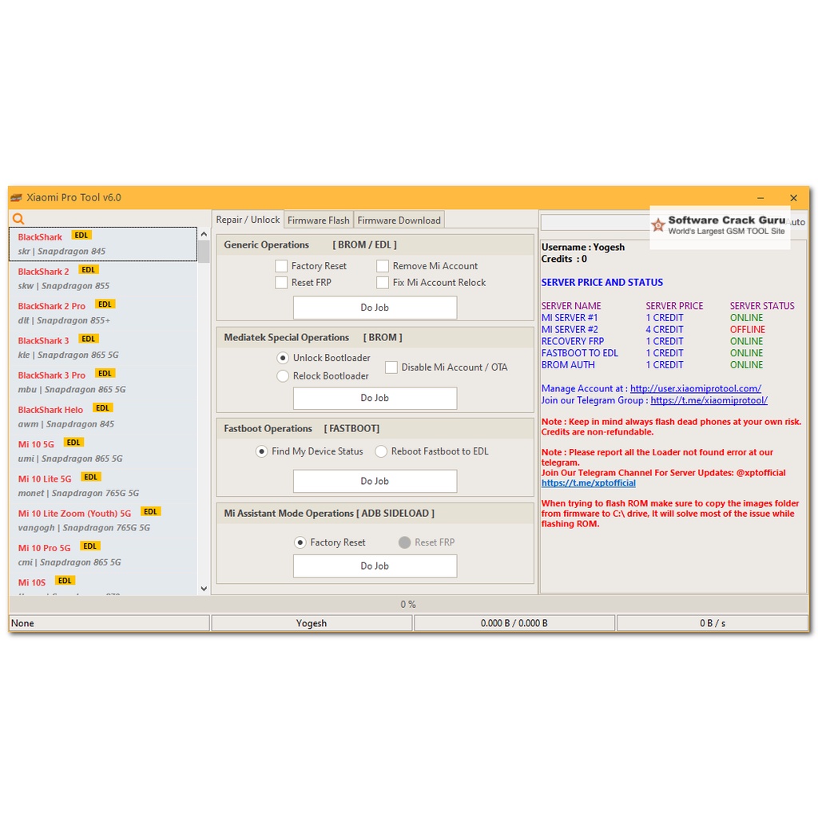This screenshot has height=818, width=818.
Task: Click the EDL badge next to BlackShark 2
Action: point(89,270)
